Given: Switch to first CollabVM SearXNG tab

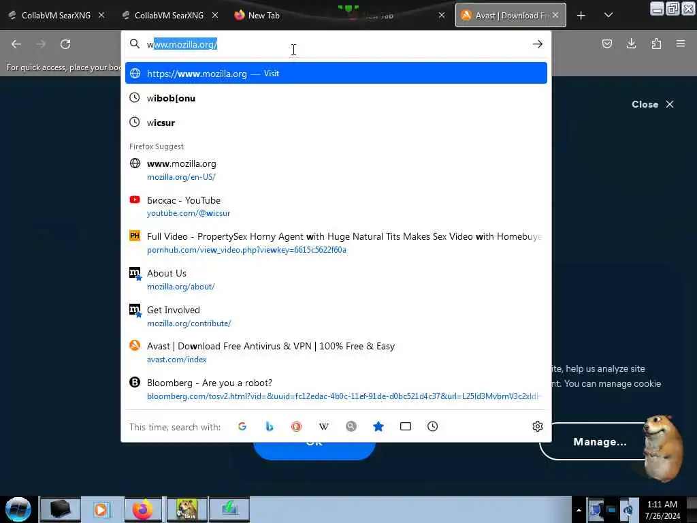Looking at the screenshot, I should point(56,16).
